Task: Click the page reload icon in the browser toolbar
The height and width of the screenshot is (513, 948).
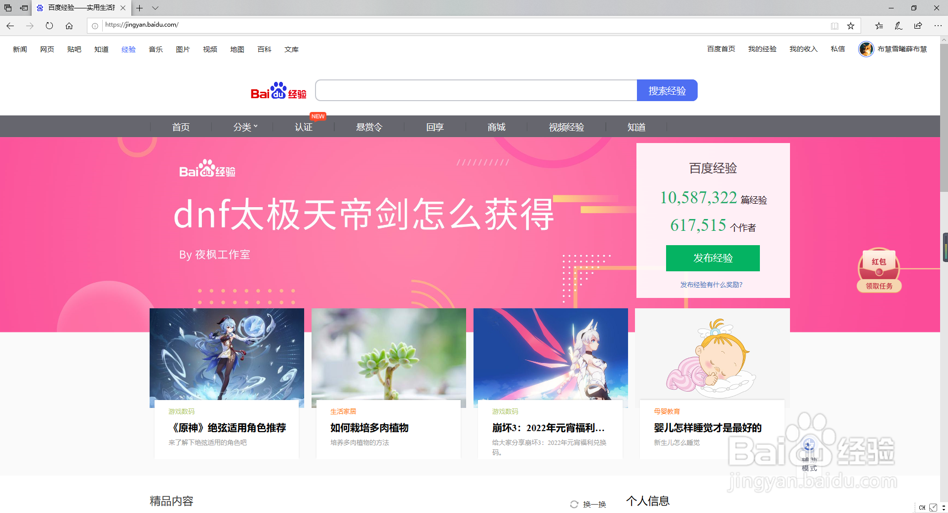Action: (49, 26)
